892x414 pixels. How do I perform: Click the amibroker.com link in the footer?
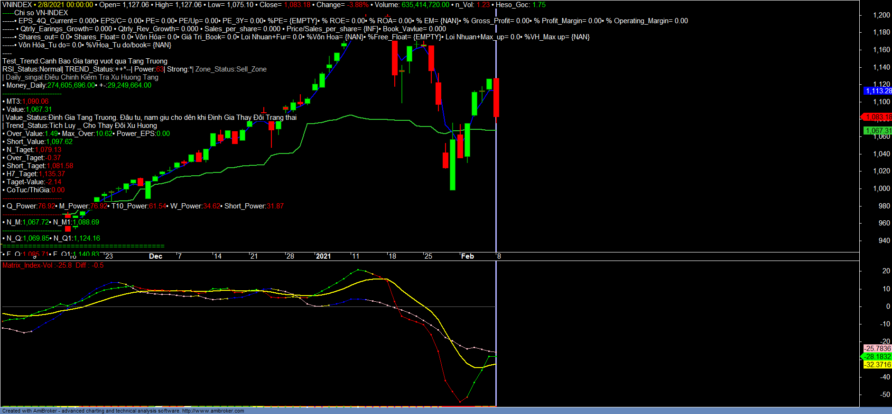[213, 411]
